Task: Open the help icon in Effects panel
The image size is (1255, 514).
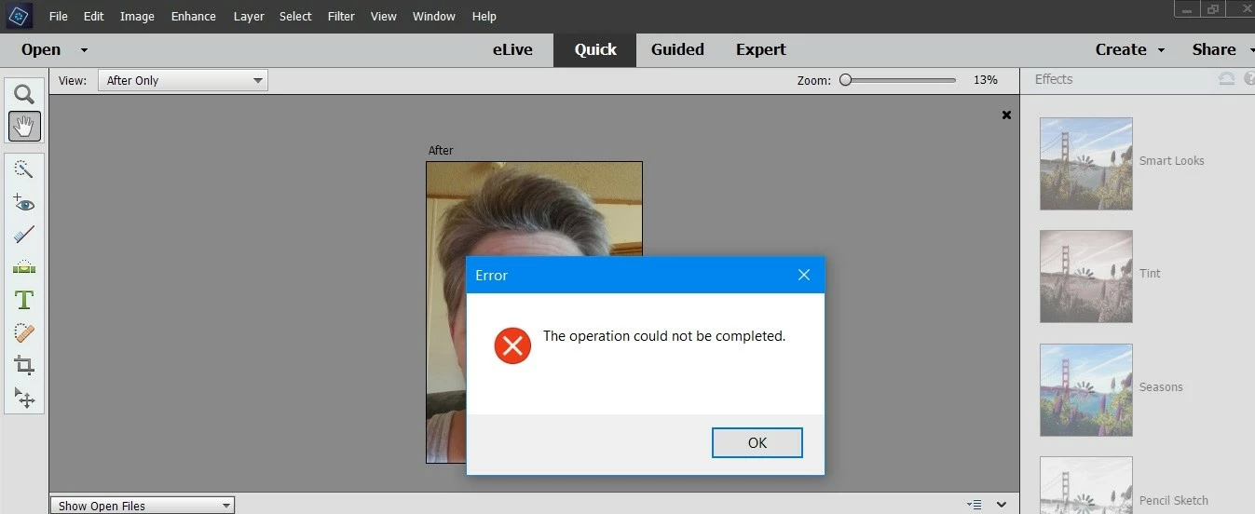Action: click(1248, 79)
